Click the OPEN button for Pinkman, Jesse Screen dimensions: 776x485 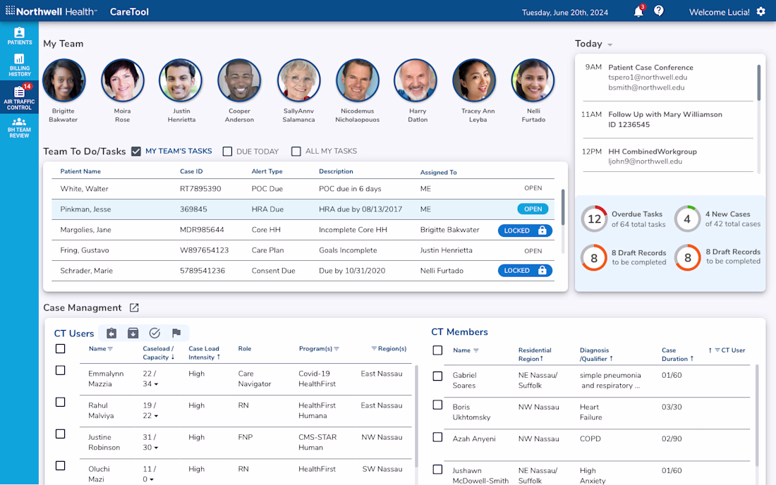coord(533,209)
